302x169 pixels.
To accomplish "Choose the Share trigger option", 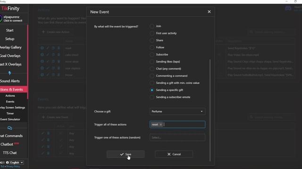I will pos(152,40).
